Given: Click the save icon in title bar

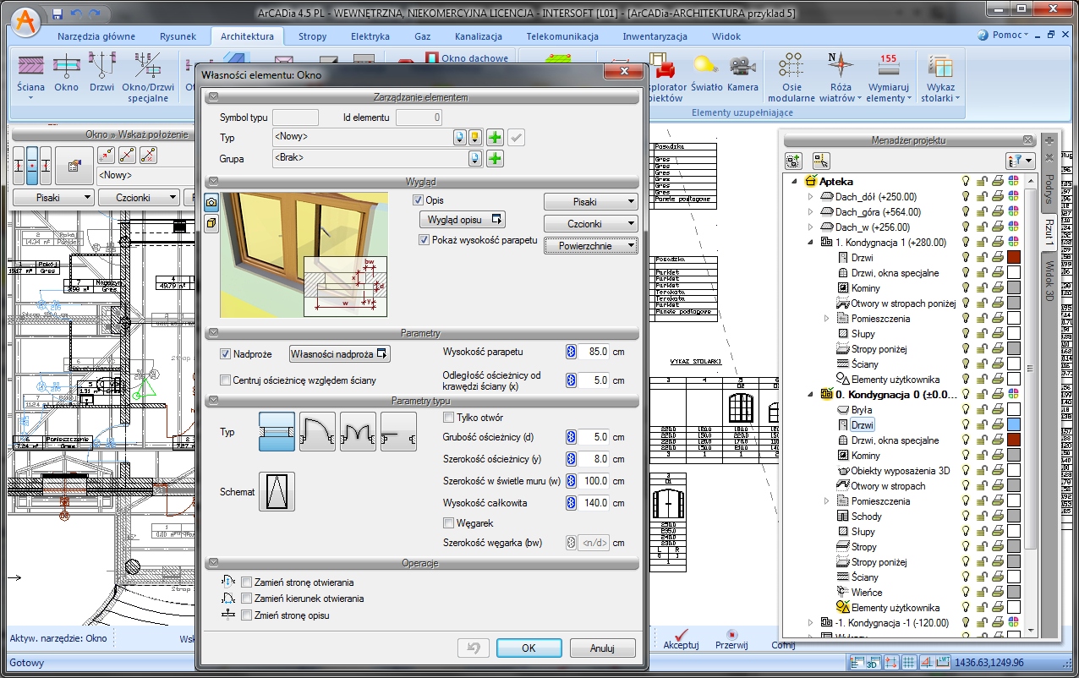Looking at the screenshot, I should coord(57,14).
